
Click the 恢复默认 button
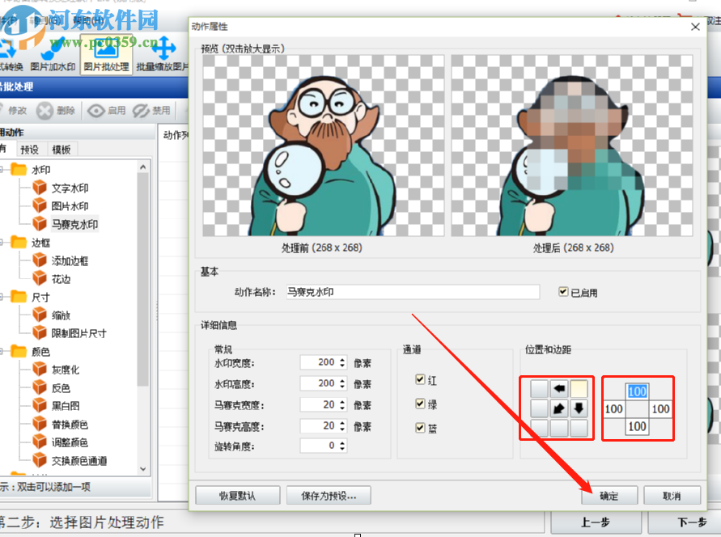(x=237, y=496)
